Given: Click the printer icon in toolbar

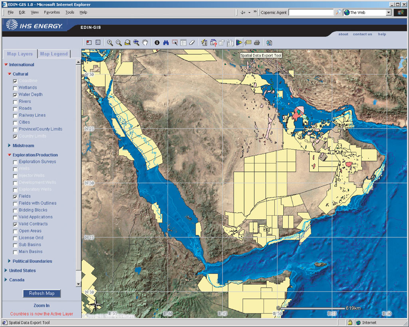Looking at the screenshot, I should tap(257, 43).
